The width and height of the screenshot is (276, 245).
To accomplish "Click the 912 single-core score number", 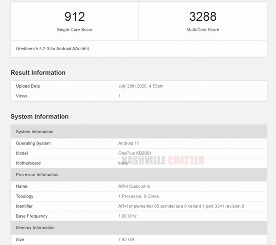I will (x=75, y=17).
